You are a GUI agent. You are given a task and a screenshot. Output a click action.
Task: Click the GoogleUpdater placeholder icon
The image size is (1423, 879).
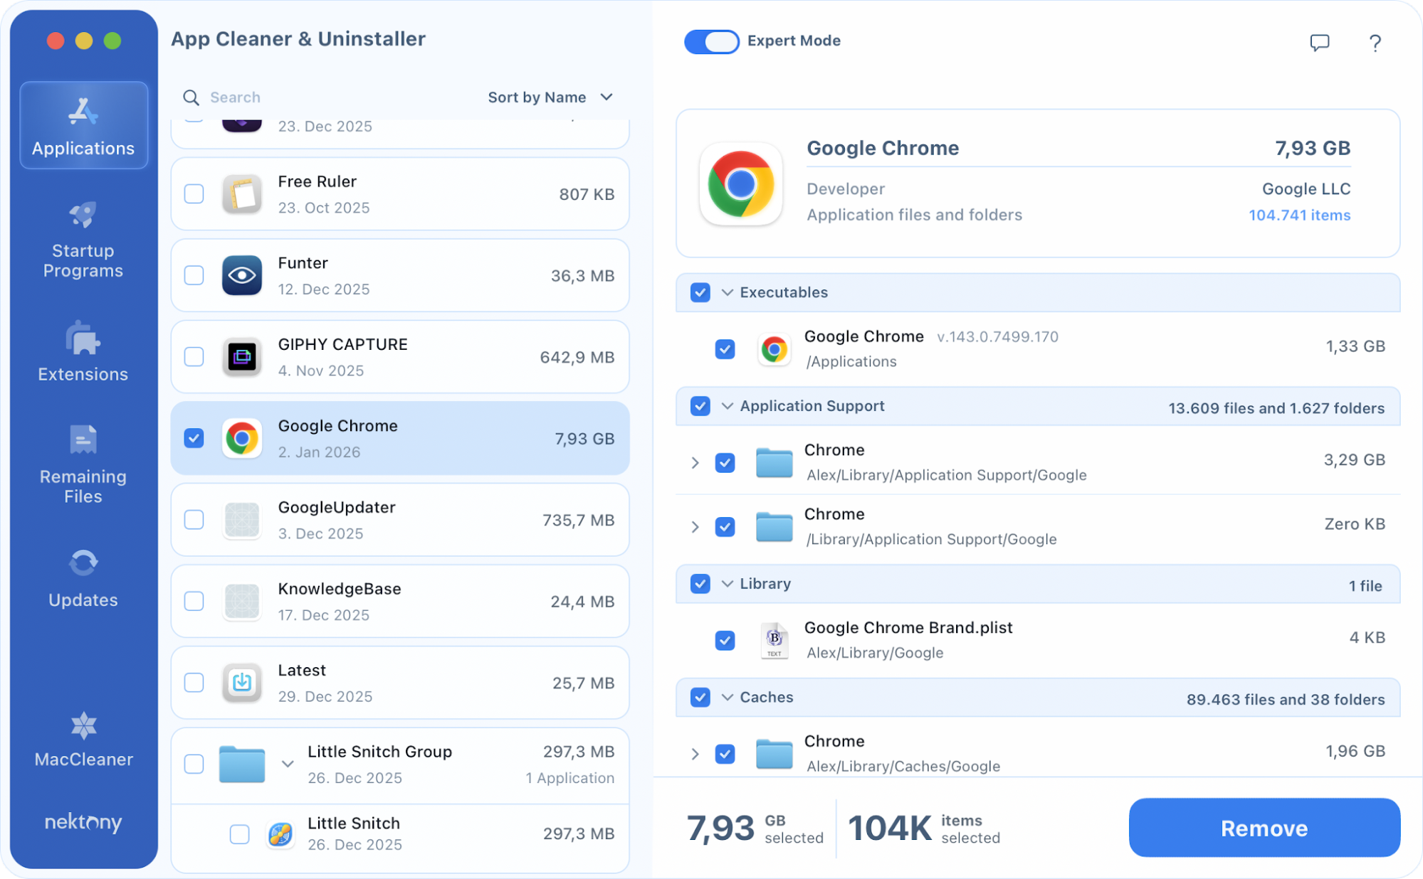[x=242, y=520]
